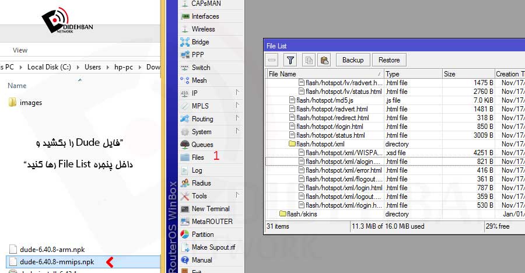Click hp-pc in Explorer breadcrumb
Screen dimensions: 525x273
tap(124, 67)
